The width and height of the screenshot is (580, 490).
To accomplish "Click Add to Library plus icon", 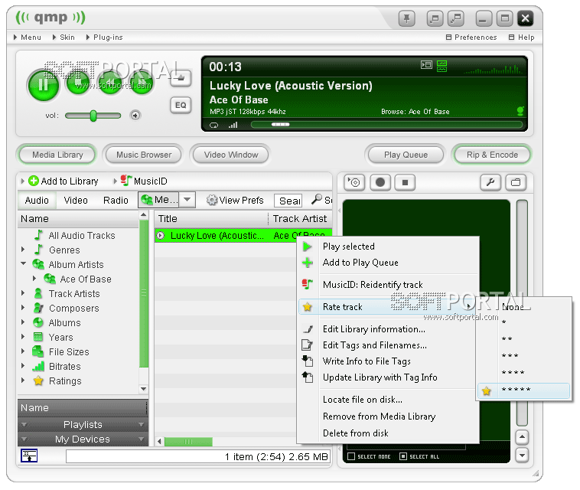I will click(x=34, y=181).
